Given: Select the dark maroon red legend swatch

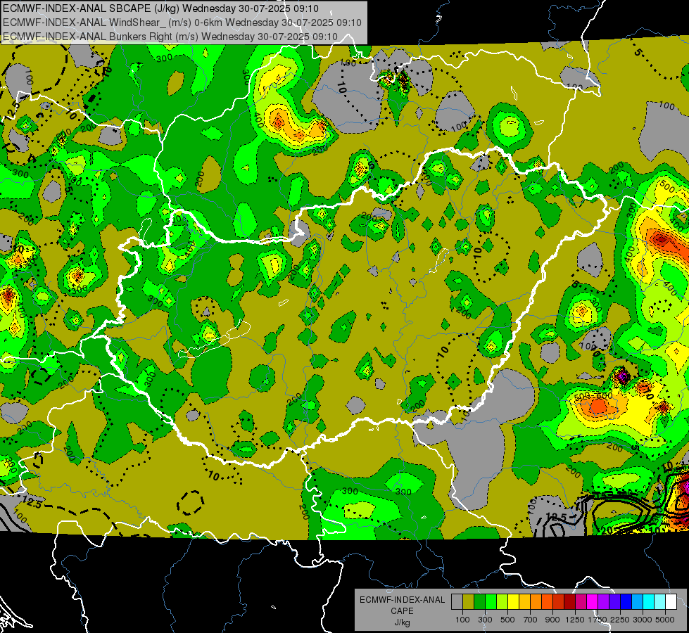Looking at the screenshot, I should 570,602.
